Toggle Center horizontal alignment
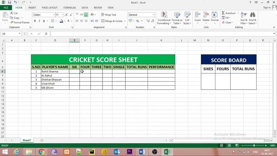 [x=81, y=21]
